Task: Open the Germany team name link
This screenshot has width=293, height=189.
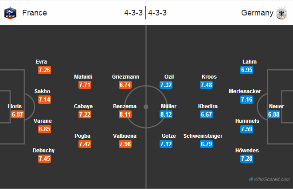Action: (257, 13)
